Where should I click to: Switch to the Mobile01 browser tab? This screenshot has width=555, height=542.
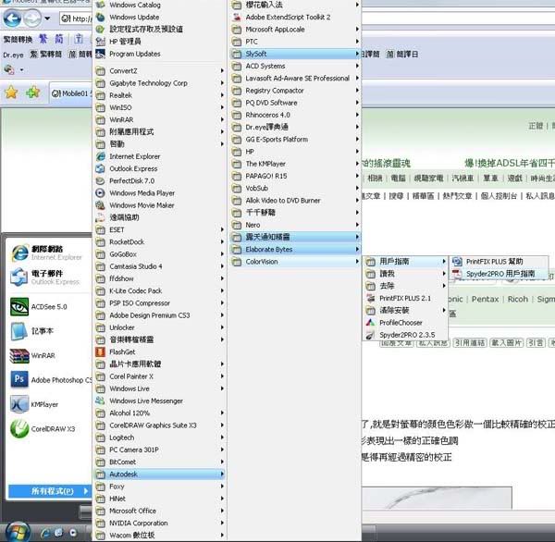(x=71, y=93)
